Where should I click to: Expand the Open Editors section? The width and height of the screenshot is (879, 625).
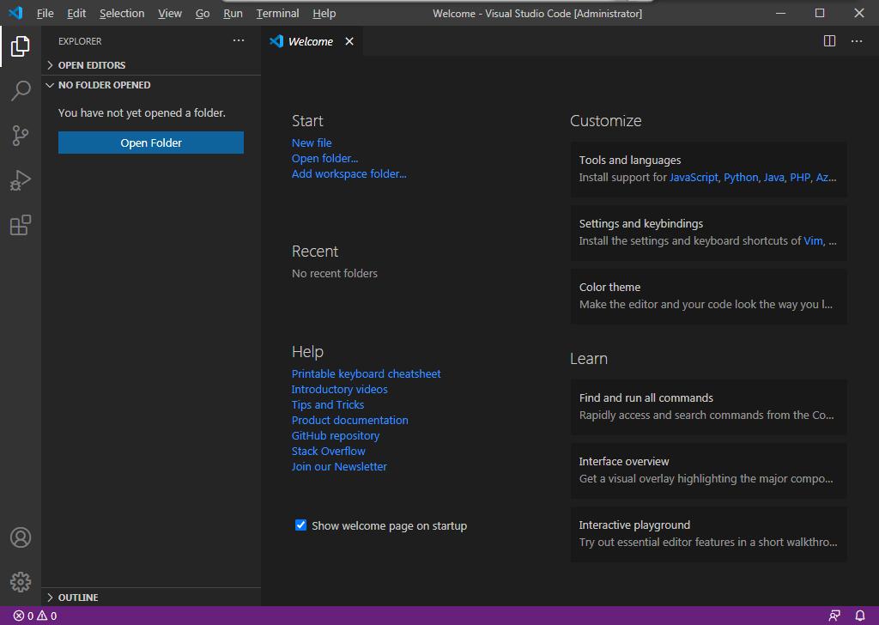click(91, 65)
